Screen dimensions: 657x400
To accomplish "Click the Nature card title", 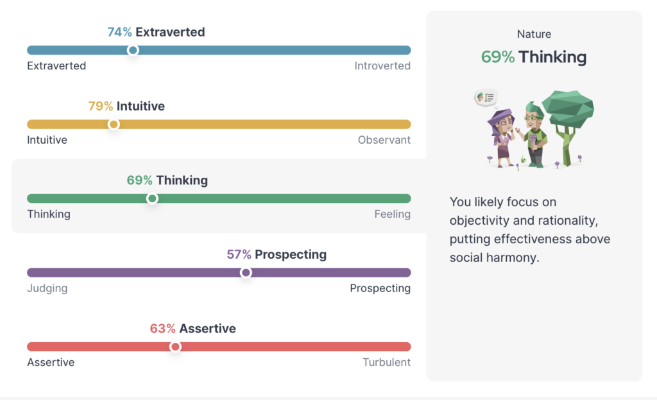I will [534, 34].
